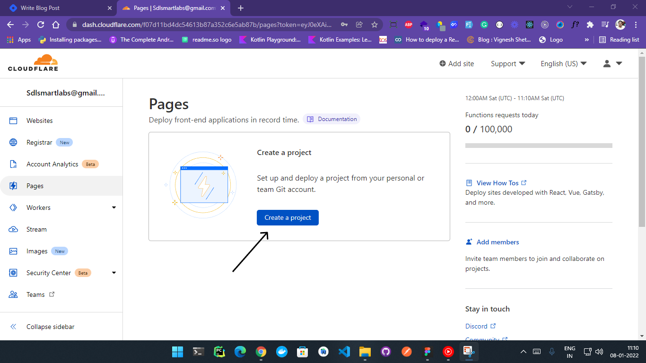Screen dimensions: 646x363
Task: Click Add site in the header
Action: (x=456, y=63)
